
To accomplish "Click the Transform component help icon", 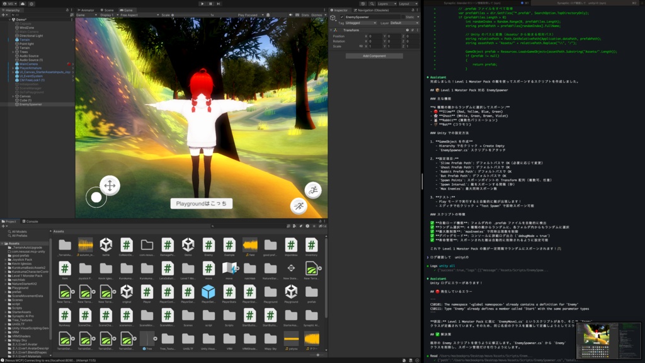I will click(408, 30).
